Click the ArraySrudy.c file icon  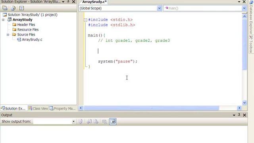[x=19, y=40]
